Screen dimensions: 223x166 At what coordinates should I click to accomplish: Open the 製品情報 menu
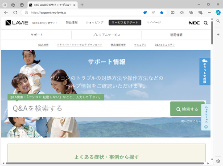click(x=72, y=22)
